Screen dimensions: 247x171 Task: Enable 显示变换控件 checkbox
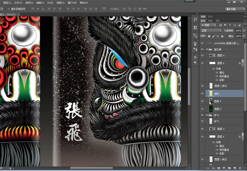point(9,9)
